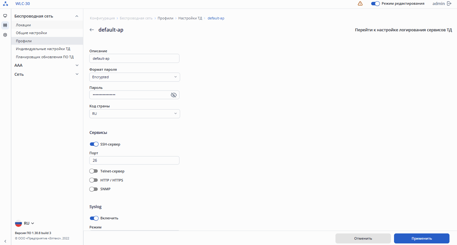Expand the AAA section in sidebar
Viewport: 457px width, 245px height.
coord(46,65)
